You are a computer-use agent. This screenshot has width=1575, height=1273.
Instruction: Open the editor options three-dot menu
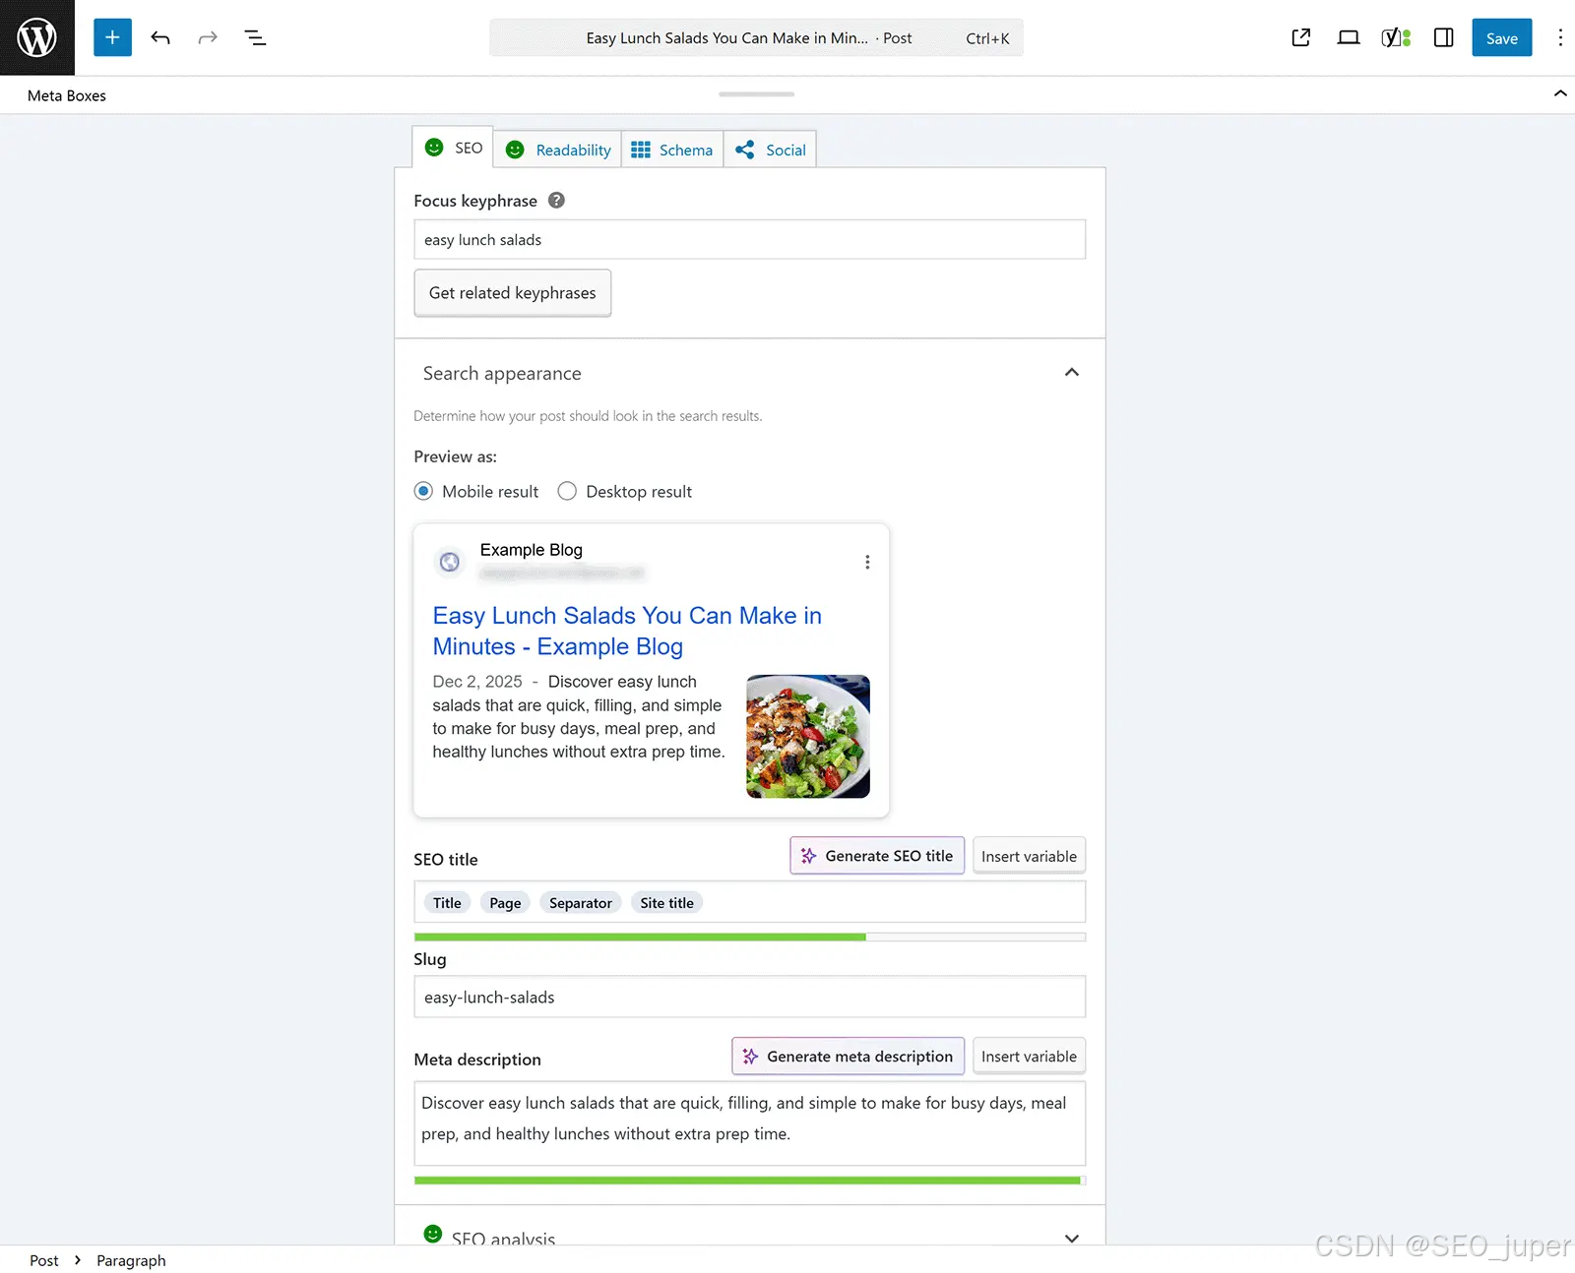1560,37
